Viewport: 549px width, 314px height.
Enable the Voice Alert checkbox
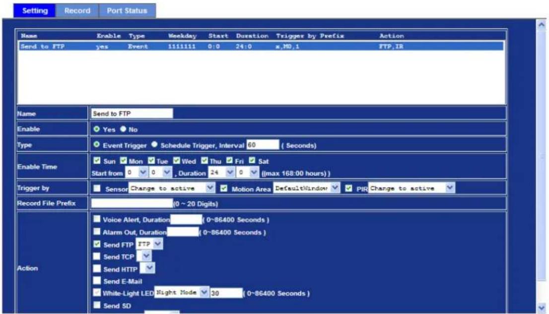(x=97, y=219)
